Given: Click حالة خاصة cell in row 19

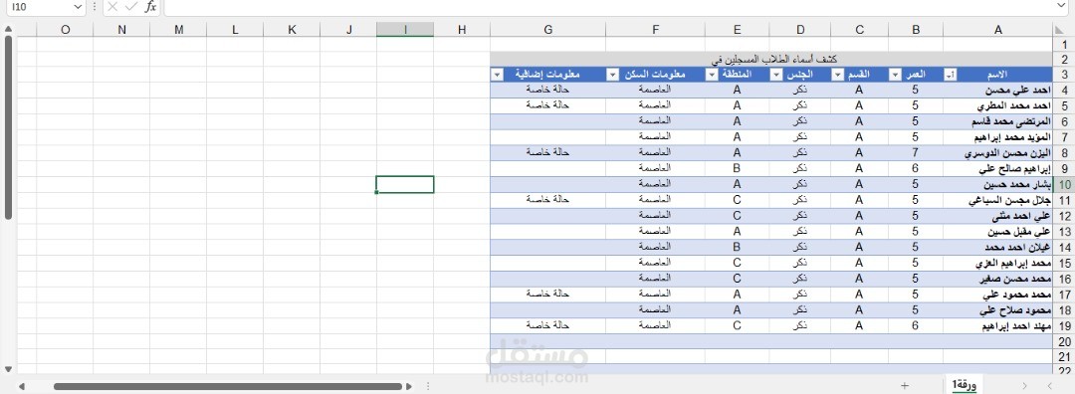Looking at the screenshot, I should pos(547,326).
